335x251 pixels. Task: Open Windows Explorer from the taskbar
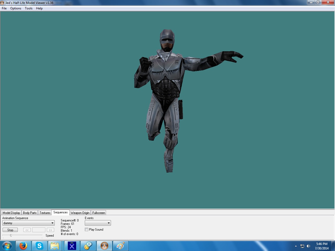pos(55,246)
